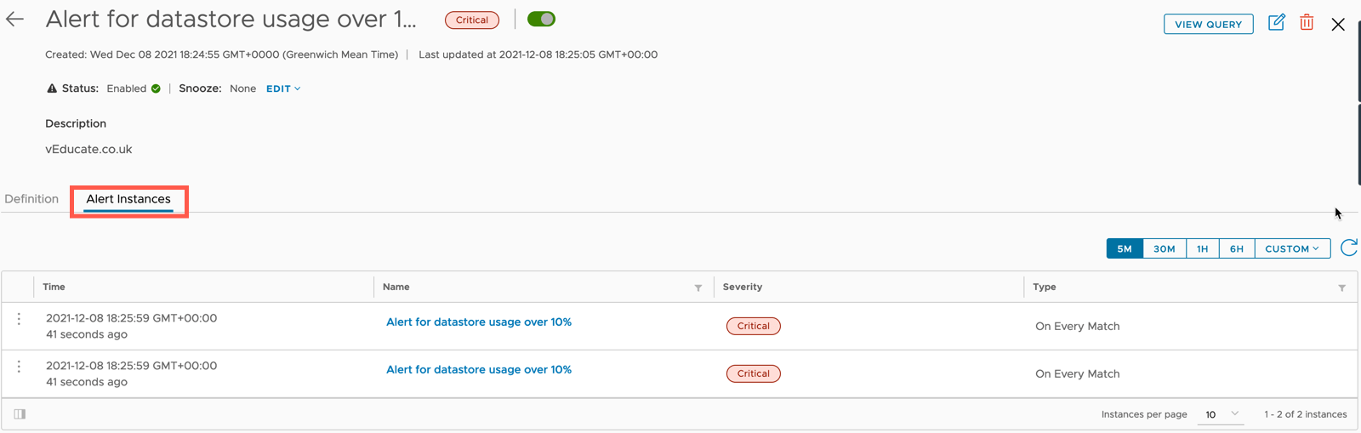Click the green Enabled status check icon
The width and height of the screenshot is (1361, 433).
pos(156,88)
